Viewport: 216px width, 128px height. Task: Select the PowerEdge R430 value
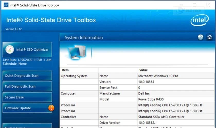coord(151,99)
